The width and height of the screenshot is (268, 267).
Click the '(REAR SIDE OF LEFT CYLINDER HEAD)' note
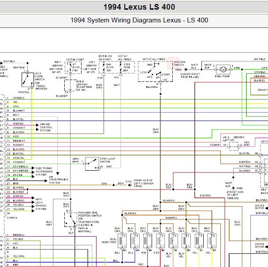[x=144, y=183]
